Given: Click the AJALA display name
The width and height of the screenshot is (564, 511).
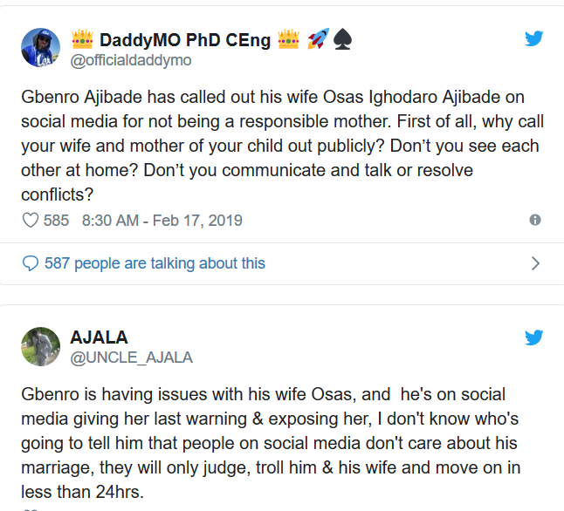Looking at the screenshot, I should pos(99,337).
